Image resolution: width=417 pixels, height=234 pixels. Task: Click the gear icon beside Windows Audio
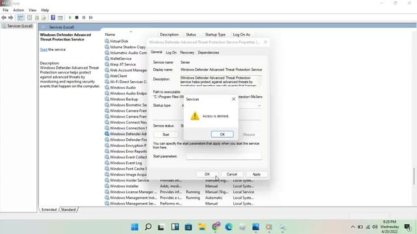(107, 88)
